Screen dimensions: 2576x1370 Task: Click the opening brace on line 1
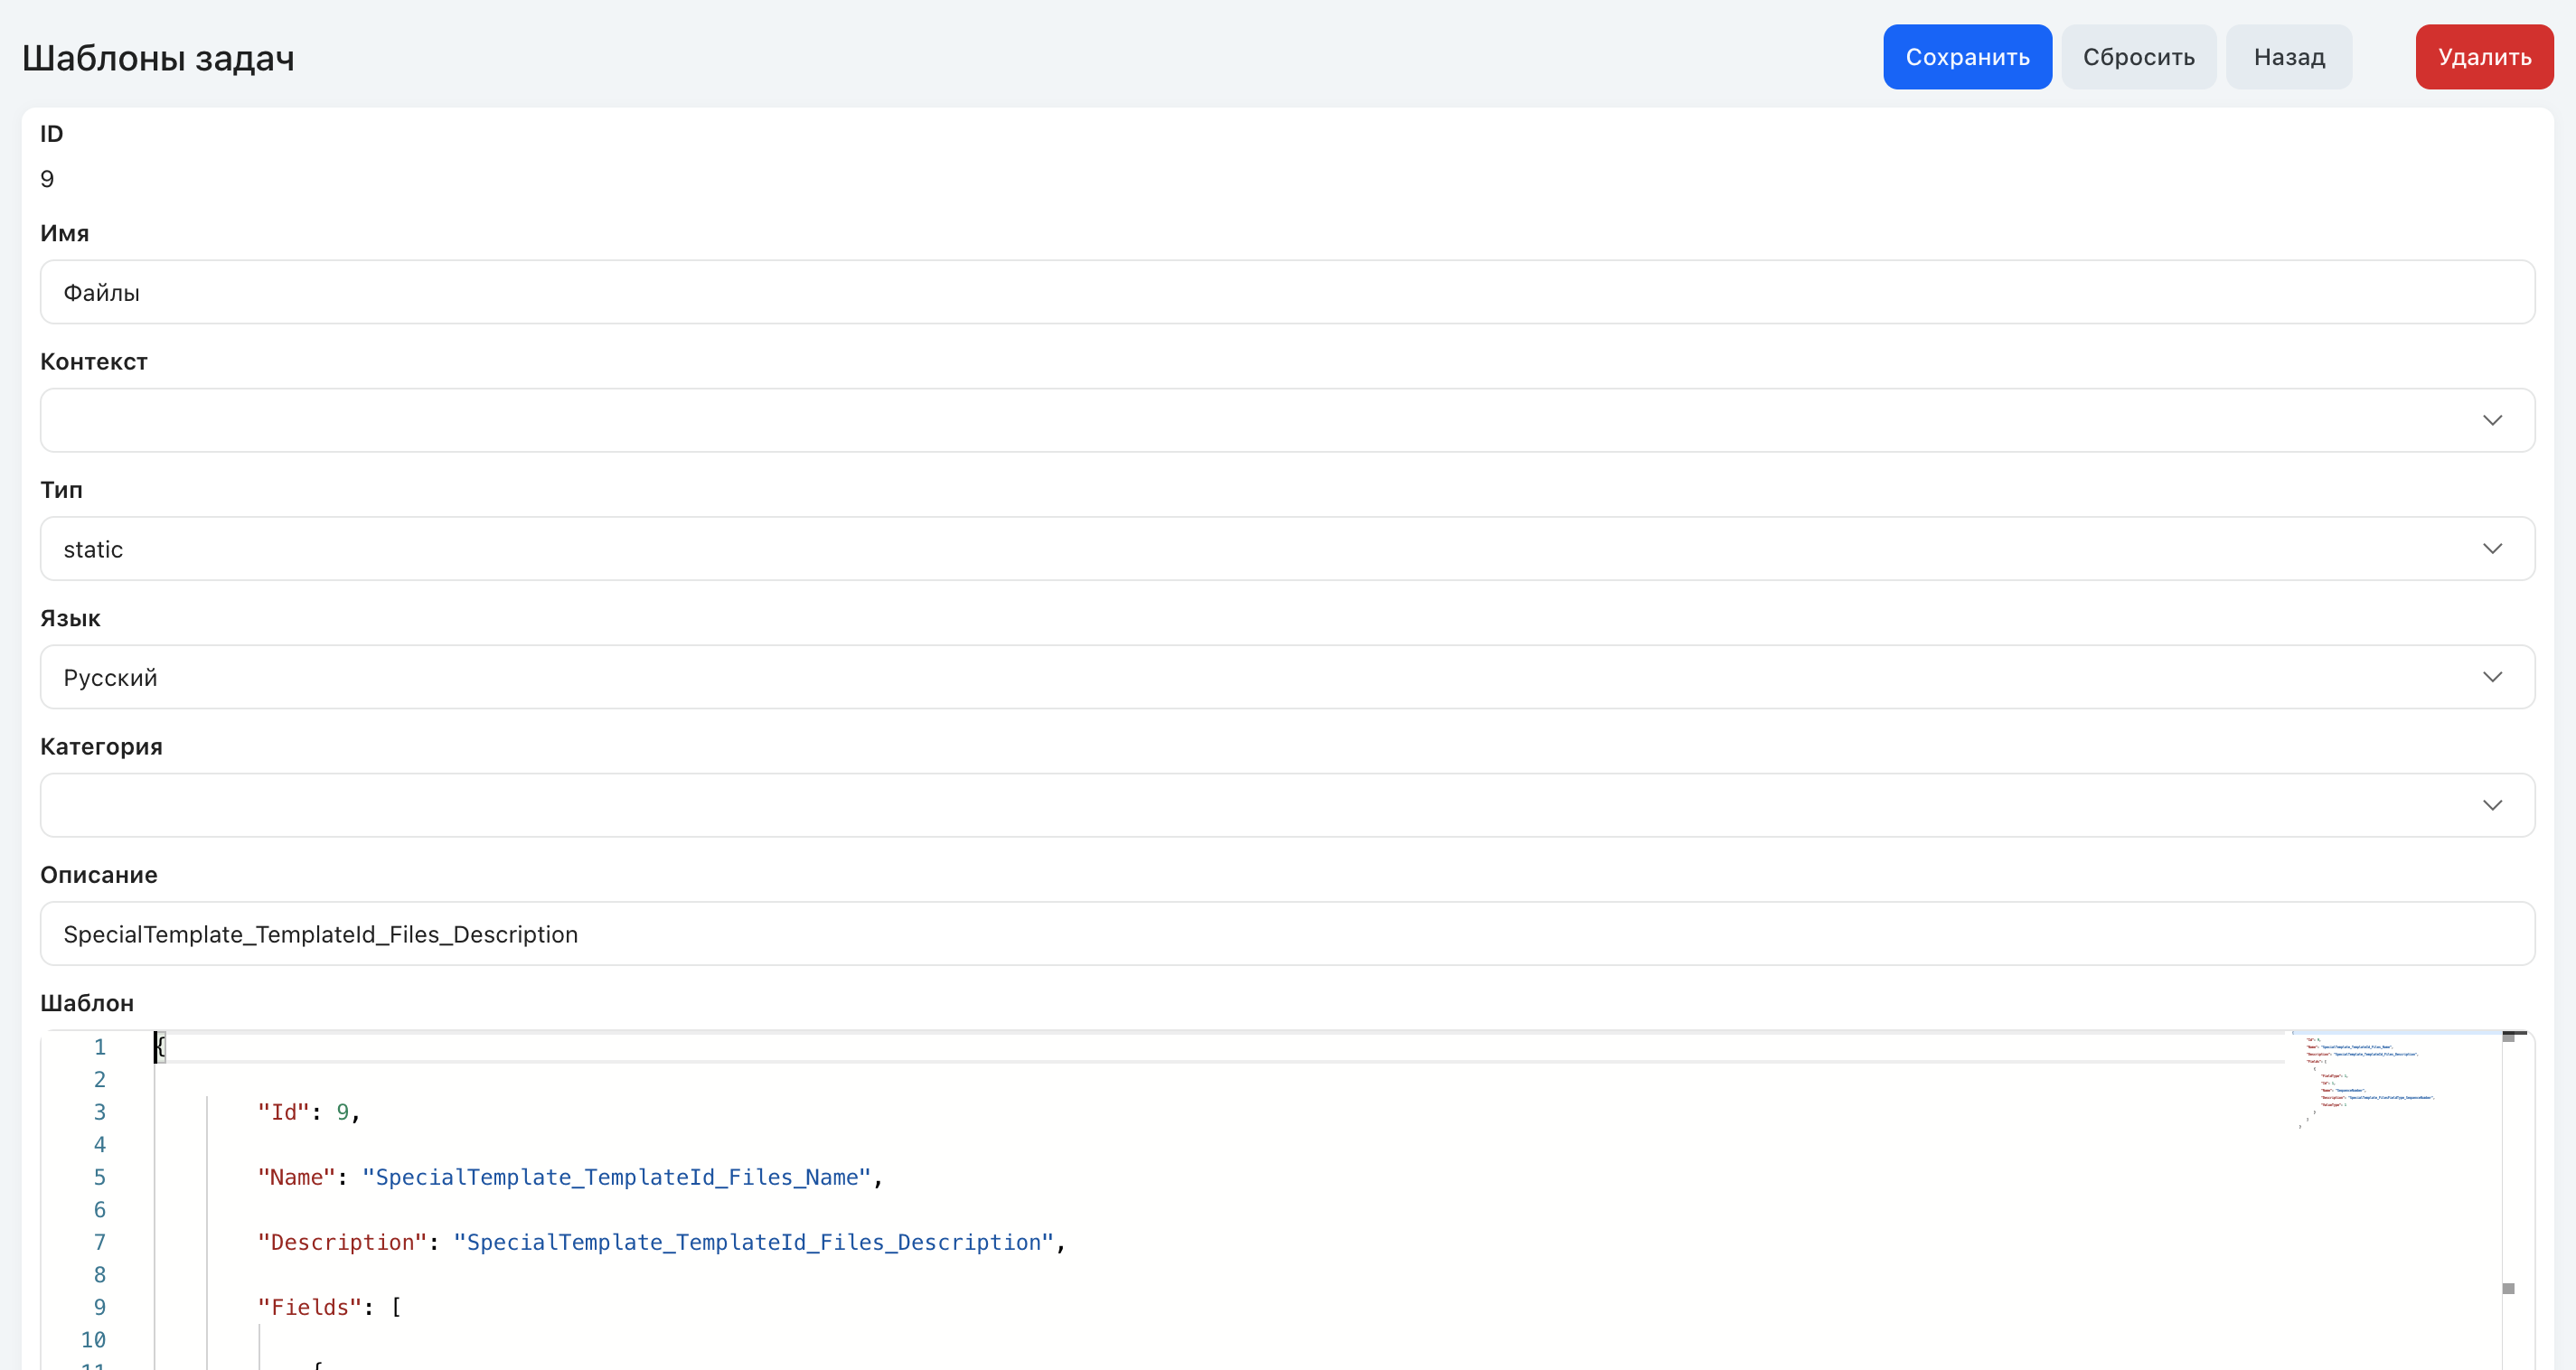161,1047
